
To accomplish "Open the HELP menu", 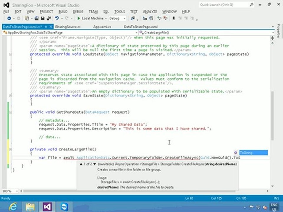I will click(x=186, y=12).
